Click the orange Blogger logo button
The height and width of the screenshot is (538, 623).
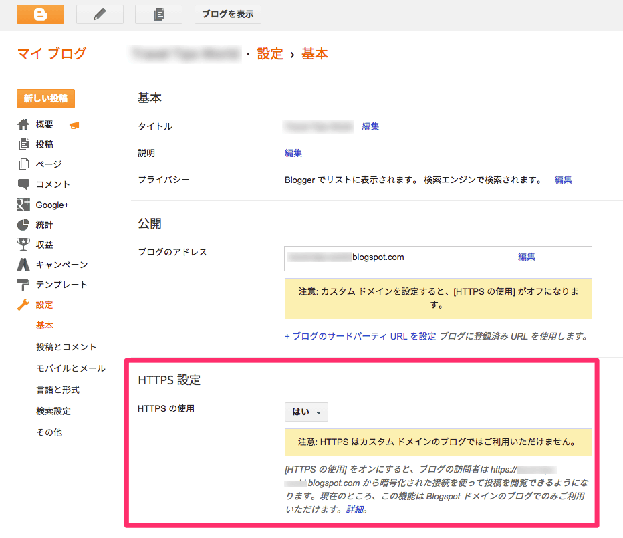click(x=40, y=14)
